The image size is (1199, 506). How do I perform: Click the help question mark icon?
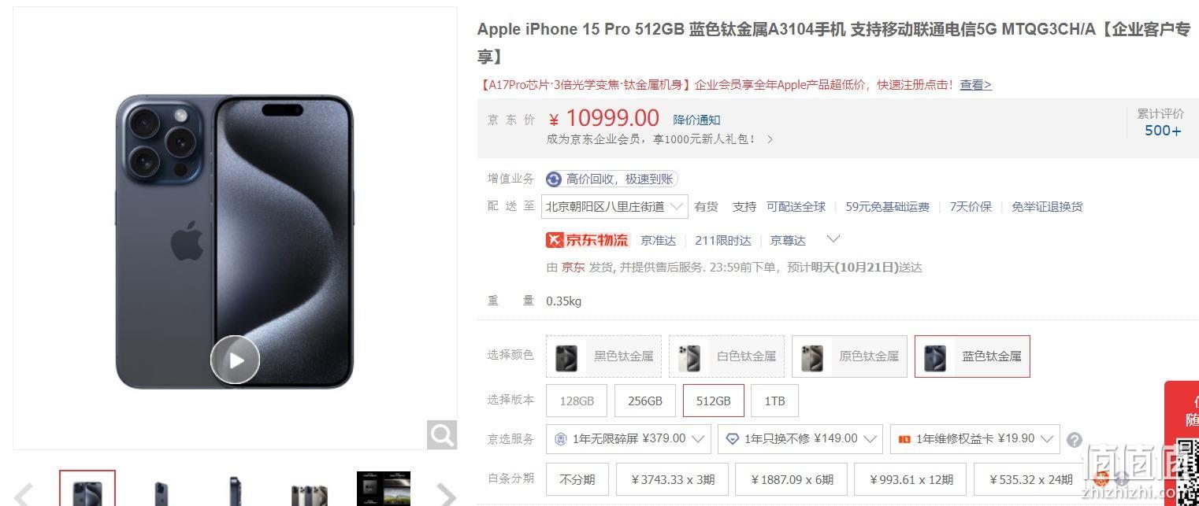1075,440
